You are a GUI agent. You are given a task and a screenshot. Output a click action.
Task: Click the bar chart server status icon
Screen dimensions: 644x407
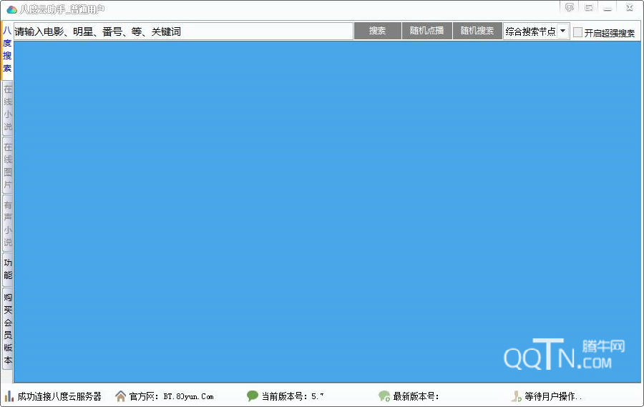[9, 396]
